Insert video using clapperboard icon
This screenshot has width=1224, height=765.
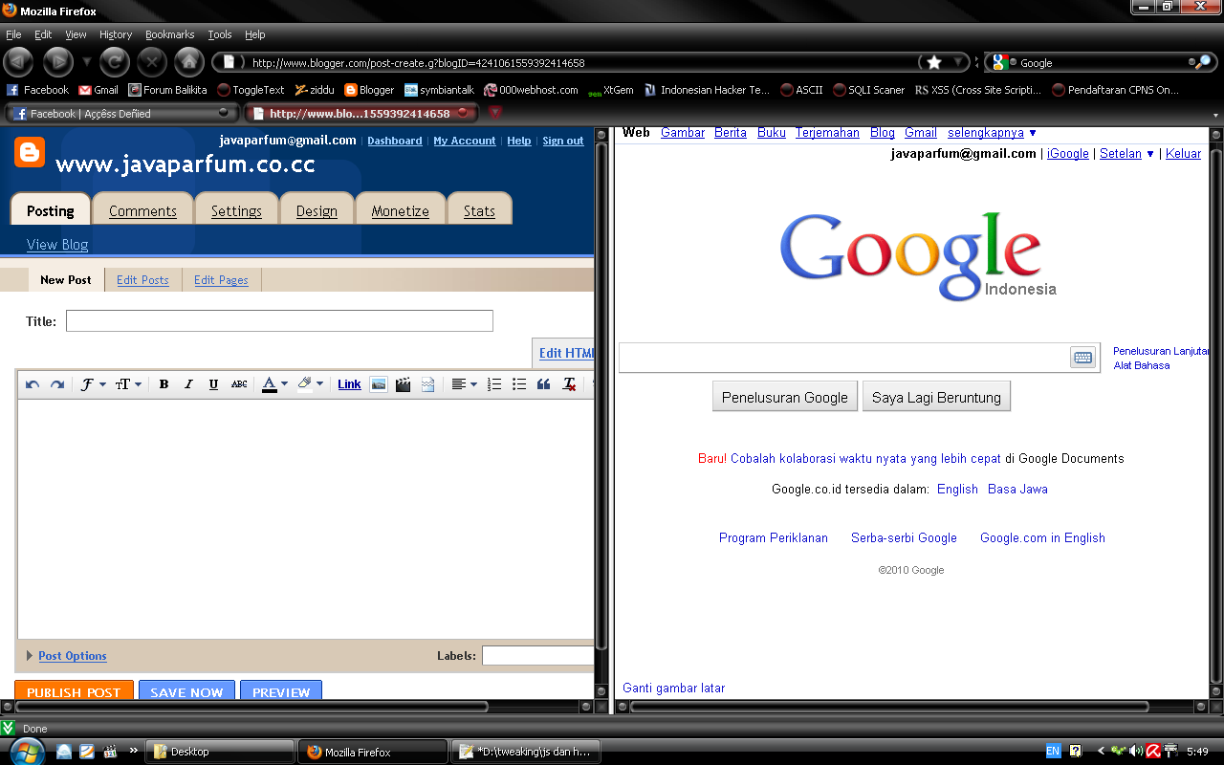404,384
